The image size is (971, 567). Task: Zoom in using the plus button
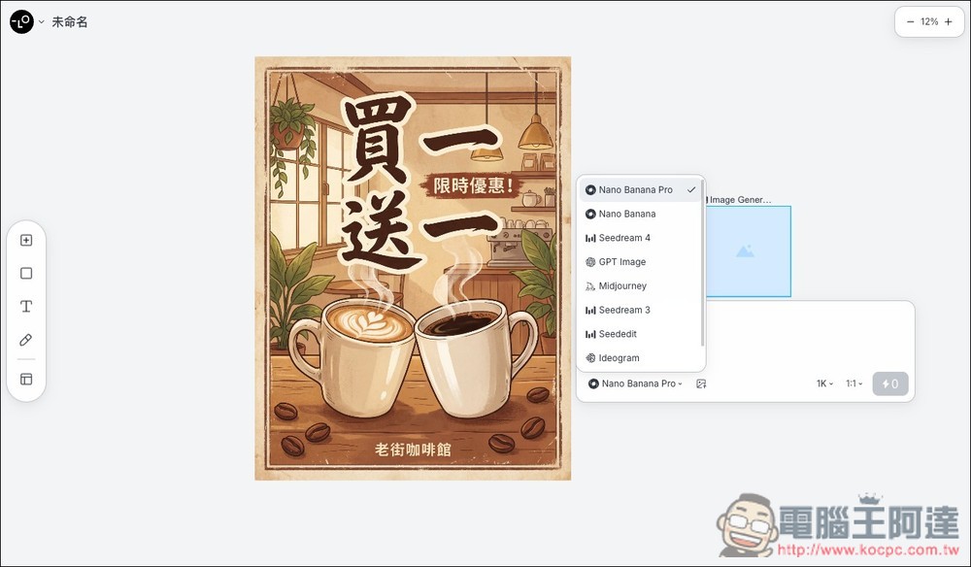click(949, 21)
